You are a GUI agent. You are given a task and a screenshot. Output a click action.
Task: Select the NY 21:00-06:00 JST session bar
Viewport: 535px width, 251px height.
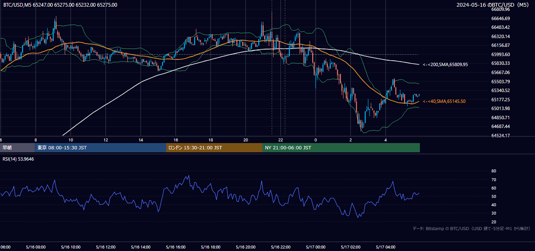(341, 148)
